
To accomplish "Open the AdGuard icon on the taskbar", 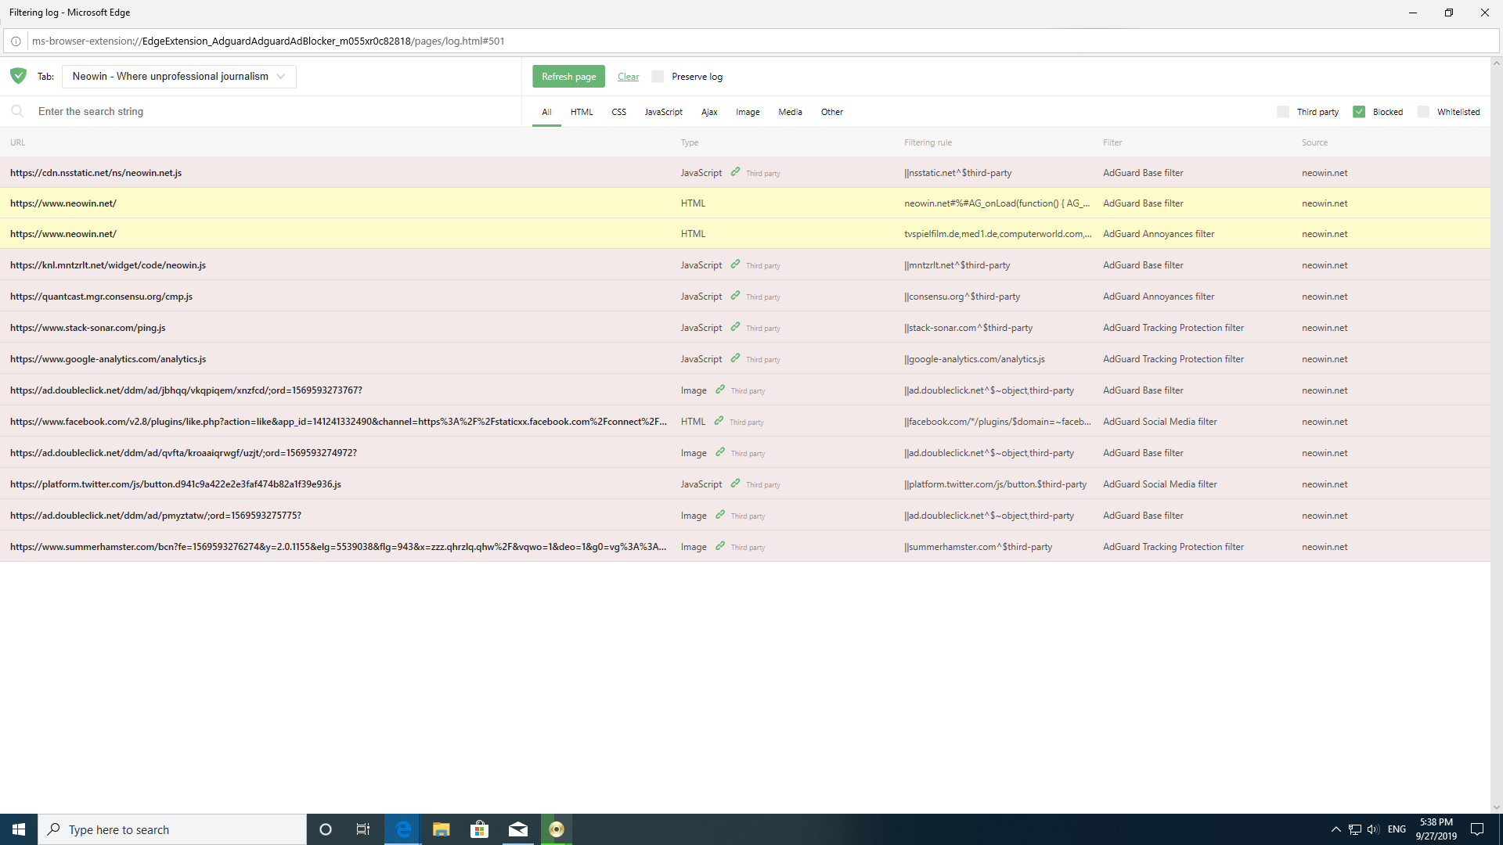I will tap(557, 829).
